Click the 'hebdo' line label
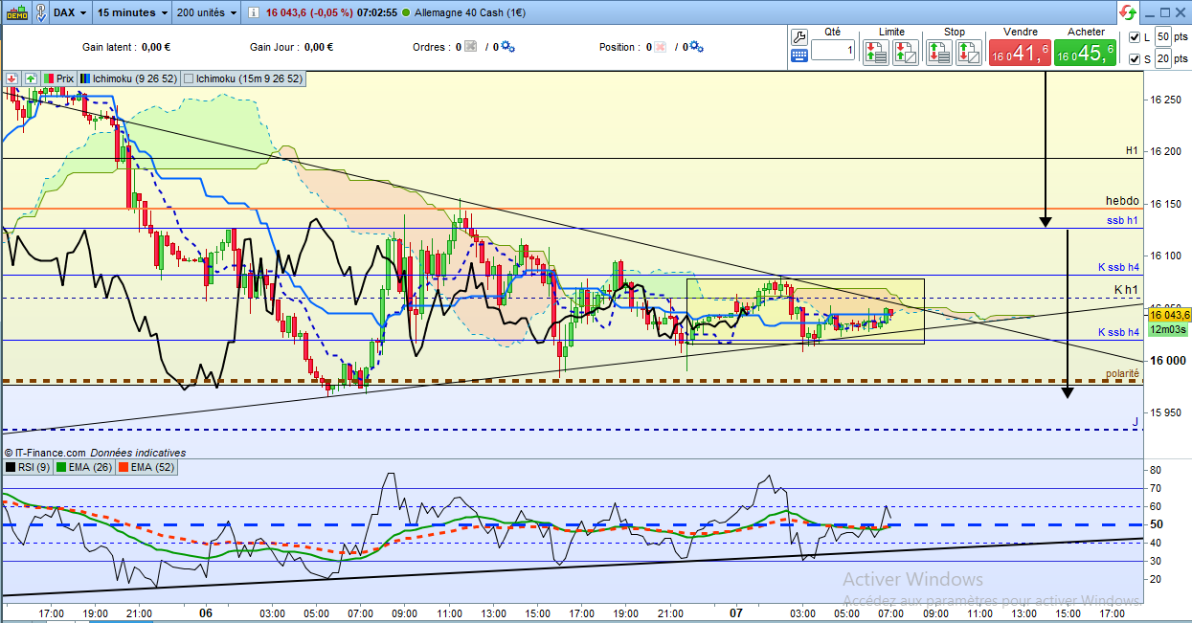Image resolution: width=1192 pixels, height=623 pixels. coord(1122,201)
